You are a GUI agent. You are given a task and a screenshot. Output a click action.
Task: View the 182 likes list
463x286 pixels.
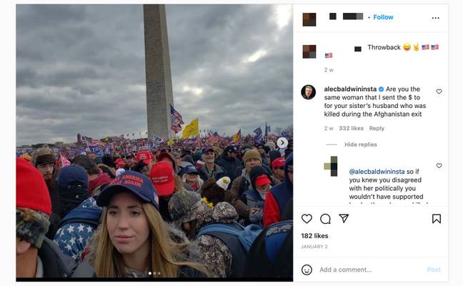tap(314, 236)
